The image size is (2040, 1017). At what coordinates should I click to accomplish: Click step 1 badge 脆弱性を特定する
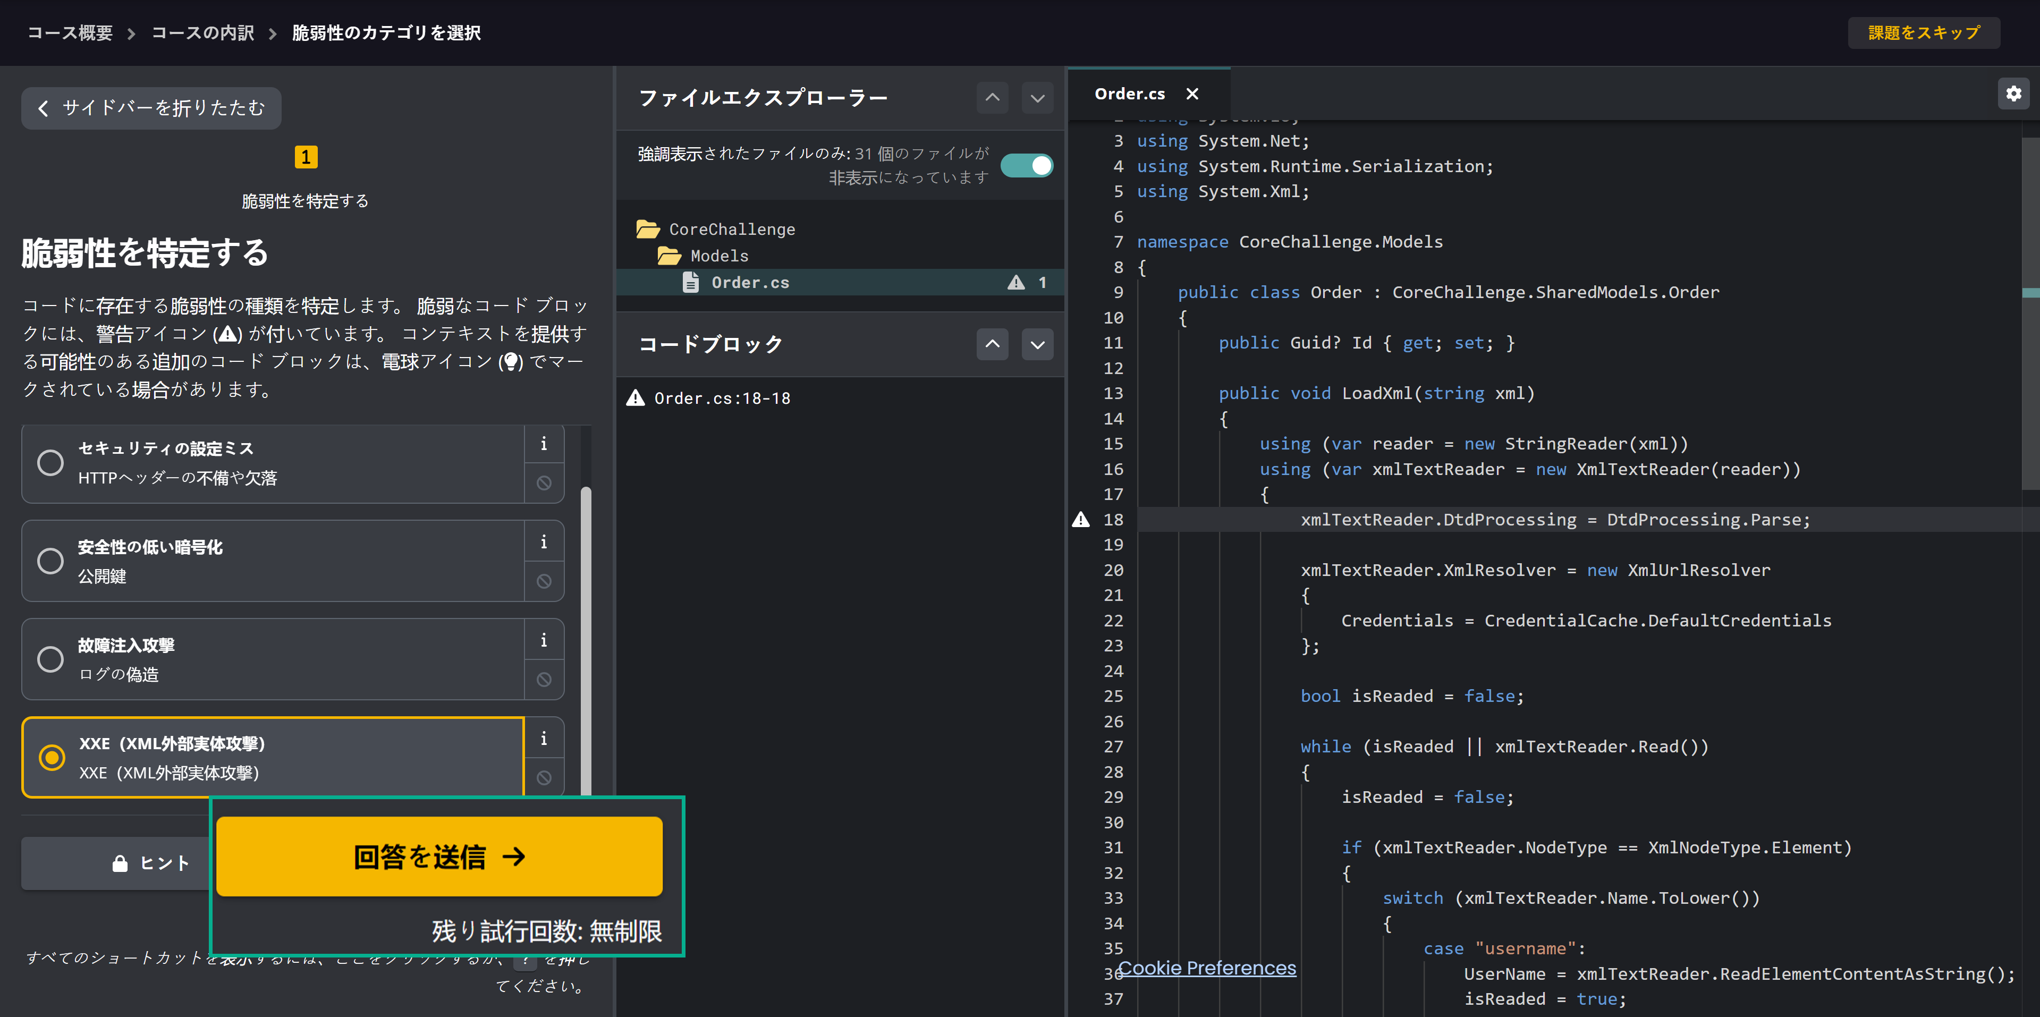[x=306, y=157]
